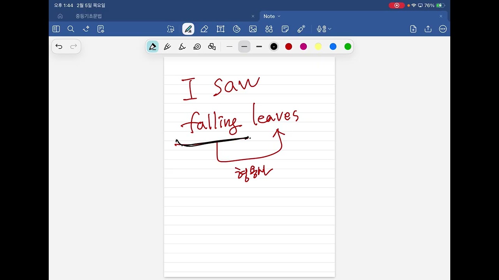Select the laser pointer tool
The height and width of the screenshot is (280, 499).
point(301,29)
